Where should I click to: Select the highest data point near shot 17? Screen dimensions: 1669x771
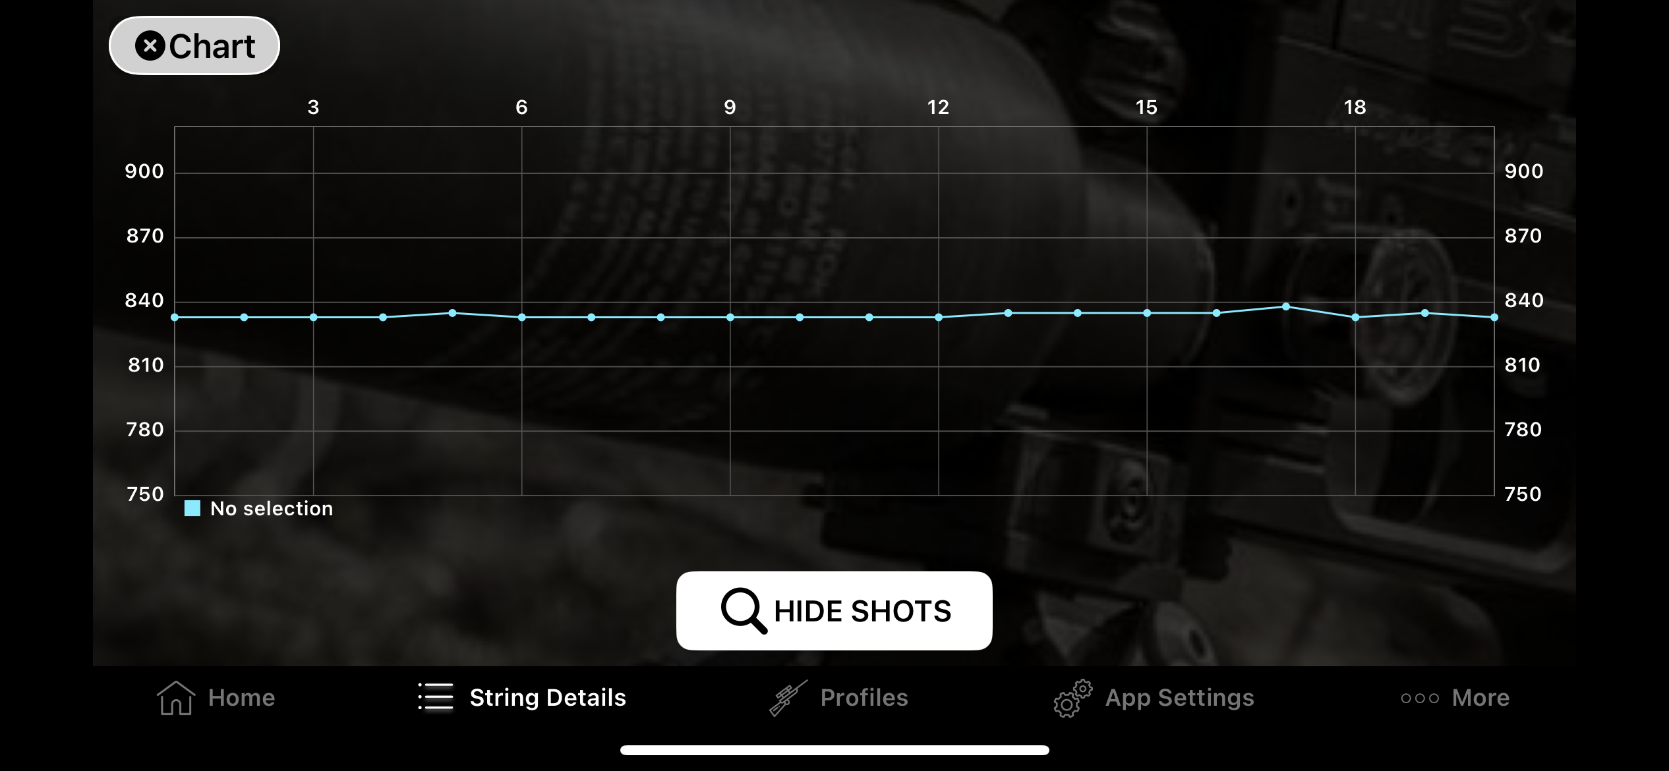click(1286, 306)
